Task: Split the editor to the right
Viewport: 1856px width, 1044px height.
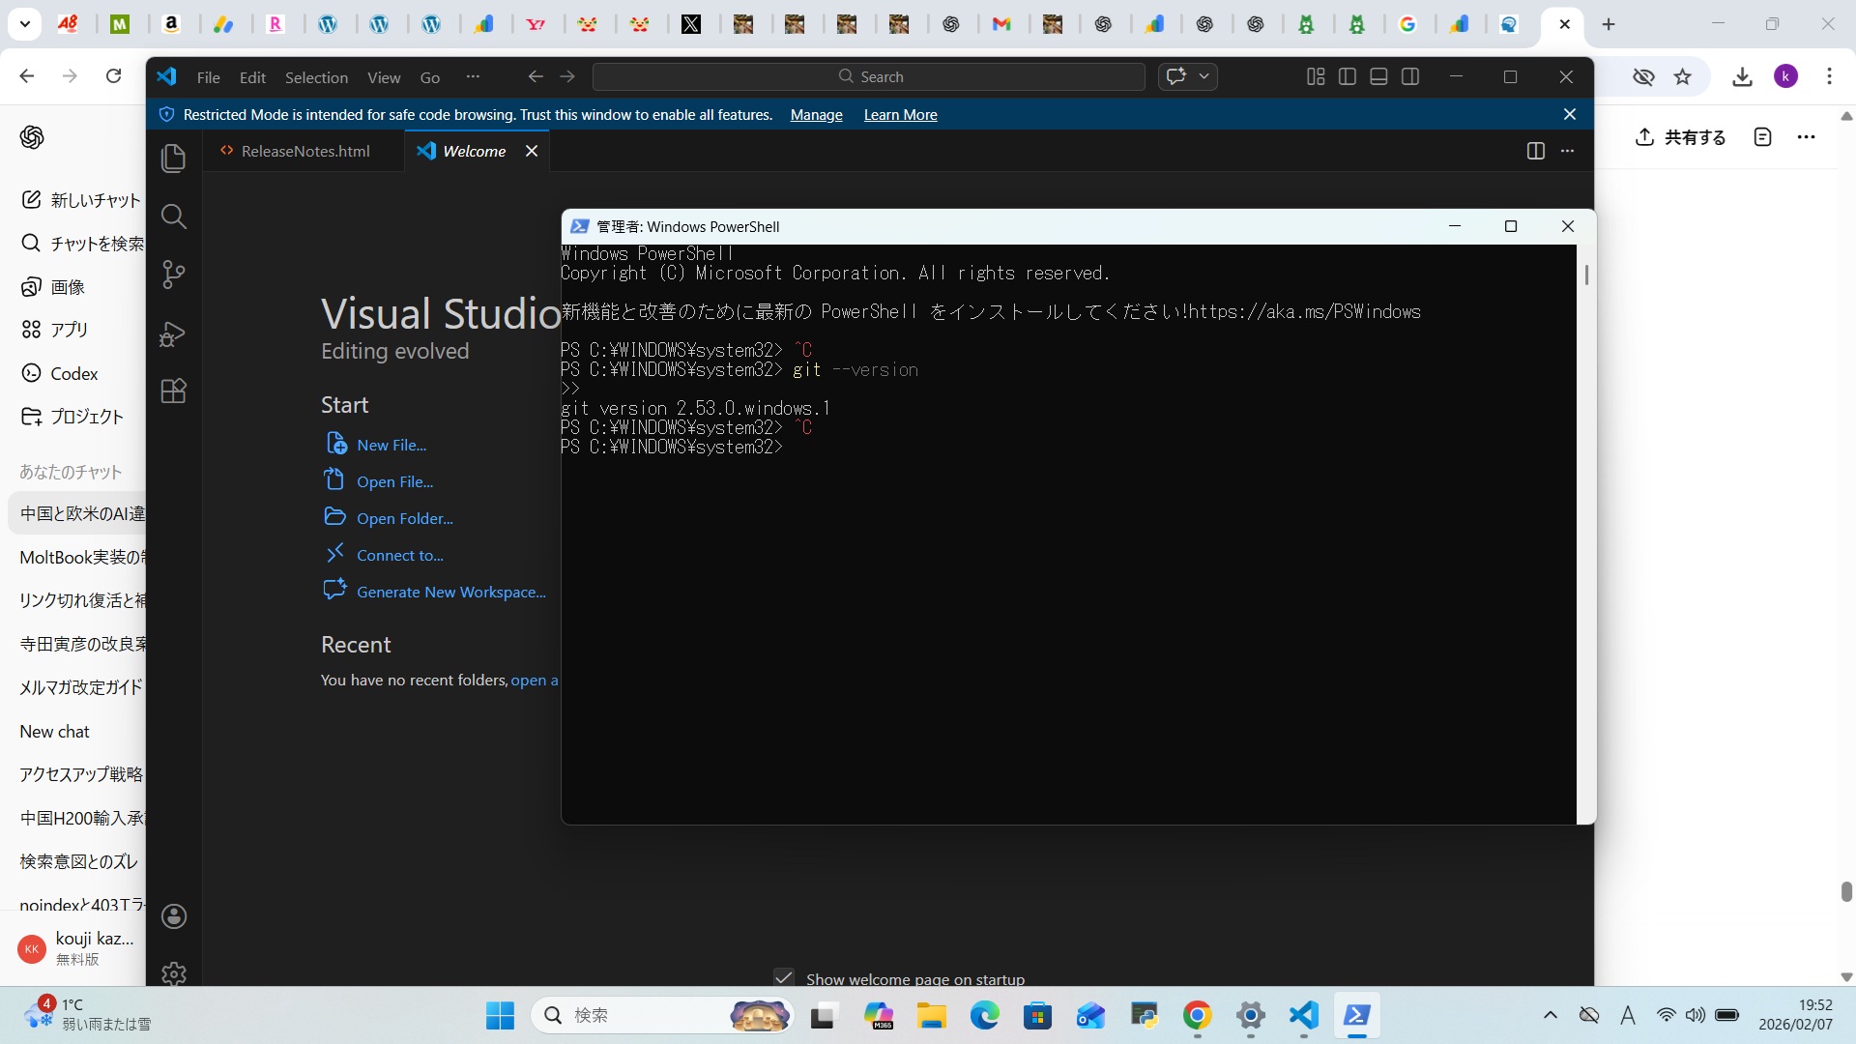Action: tap(1535, 151)
